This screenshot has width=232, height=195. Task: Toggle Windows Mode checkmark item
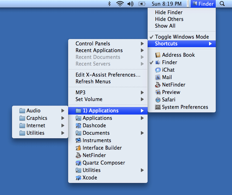click(182, 37)
